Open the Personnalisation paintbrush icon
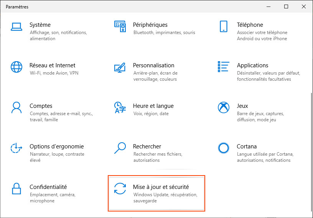Viewport: 313px width, 218px height. tap(120, 68)
